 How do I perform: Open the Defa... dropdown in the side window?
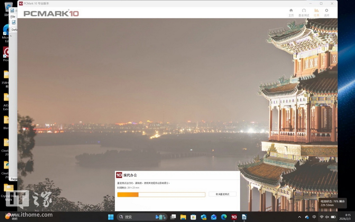(x=14, y=30)
